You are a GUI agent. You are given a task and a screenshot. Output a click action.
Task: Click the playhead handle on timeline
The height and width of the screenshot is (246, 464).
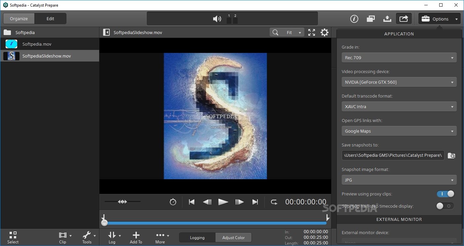104,223
